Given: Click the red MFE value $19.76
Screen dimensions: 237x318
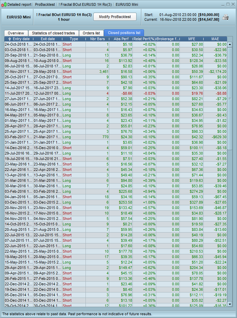Looking at the screenshot, I should [x=197, y=94].
